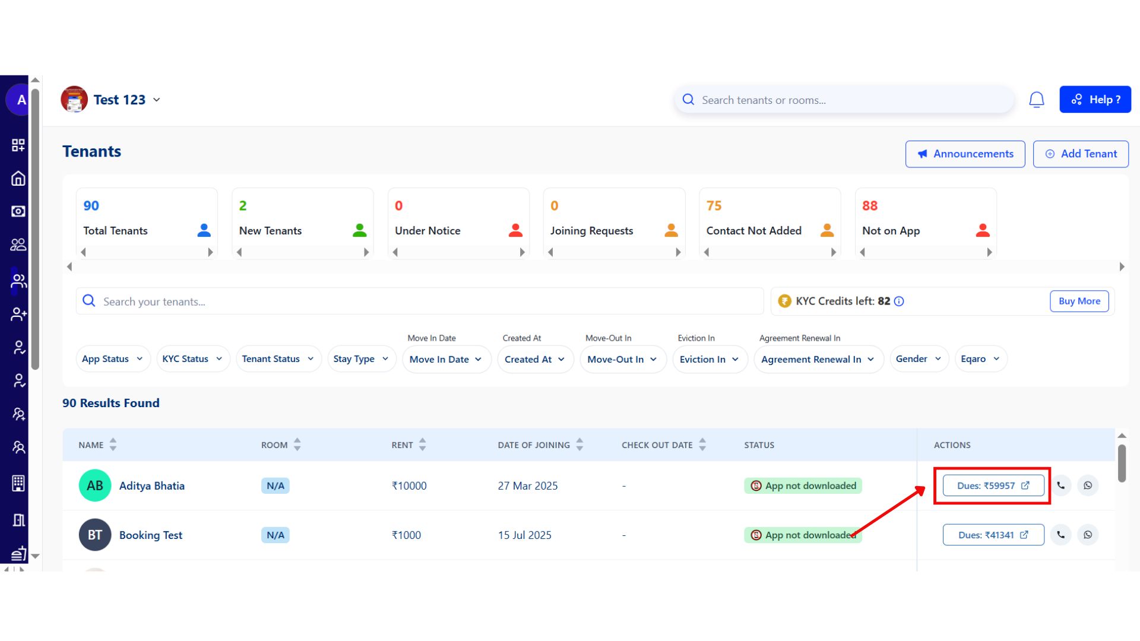Sort tenants by Name column
The height and width of the screenshot is (641, 1140).
tap(113, 445)
